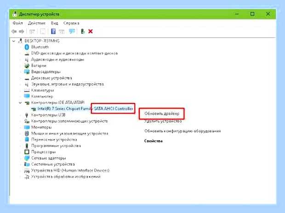Click the red X uninstall device icon
Image resolution: width=285 pixels, height=213 pixels.
point(91,31)
